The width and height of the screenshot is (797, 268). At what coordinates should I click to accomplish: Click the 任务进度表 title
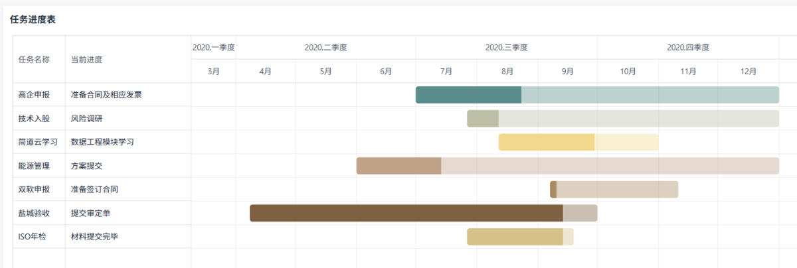click(x=33, y=20)
